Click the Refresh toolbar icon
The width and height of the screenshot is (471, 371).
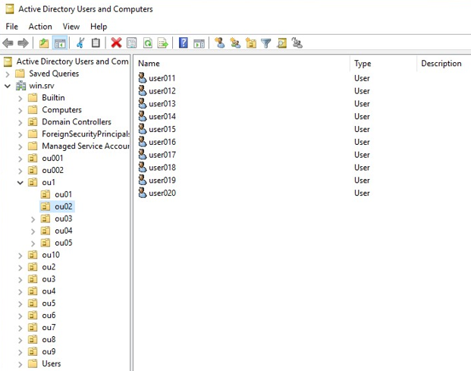coord(147,43)
